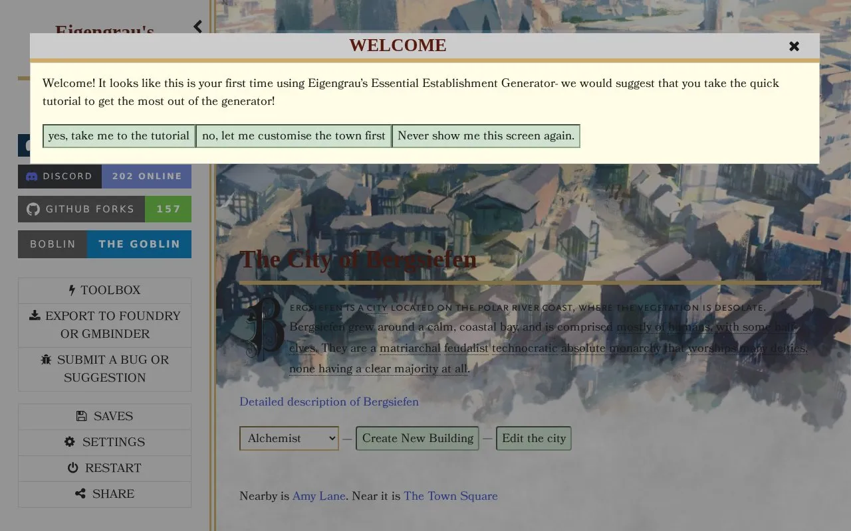Click the underlined word "feudalist"
Viewport: 851px width, 531px height.
coord(467,348)
